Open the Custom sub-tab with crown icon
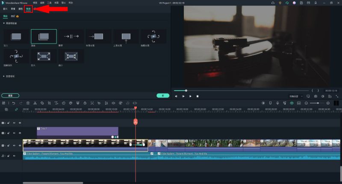342x184 pixels. pyautogui.click(x=15, y=16)
